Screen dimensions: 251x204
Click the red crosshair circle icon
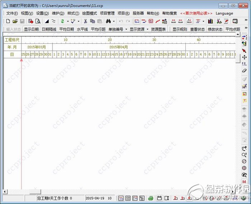click(x=244, y=168)
